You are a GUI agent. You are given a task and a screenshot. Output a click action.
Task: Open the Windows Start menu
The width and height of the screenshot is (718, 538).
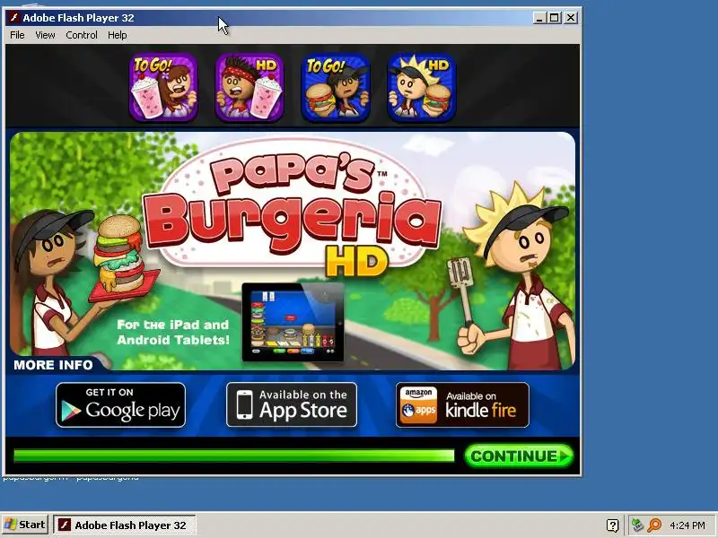click(x=25, y=525)
